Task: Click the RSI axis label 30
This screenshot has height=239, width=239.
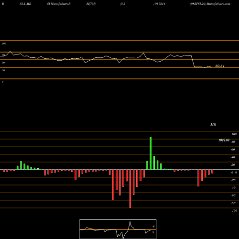Action: point(3,70)
